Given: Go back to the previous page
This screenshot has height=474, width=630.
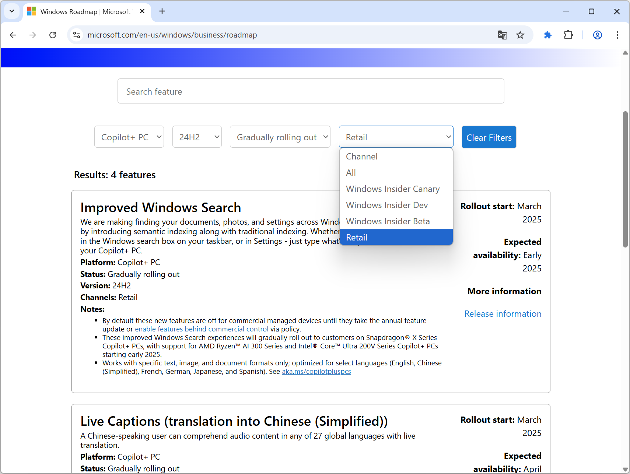Looking at the screenshot, I should [13, 35].
